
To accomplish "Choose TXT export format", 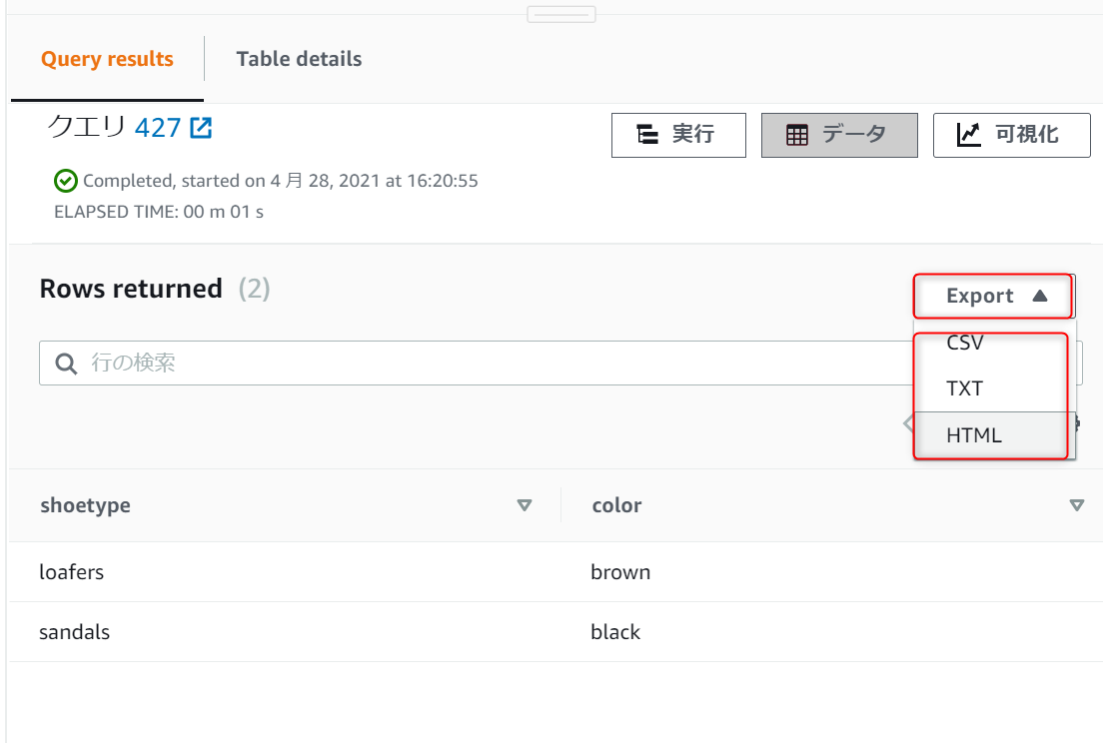I will [964, 388].
